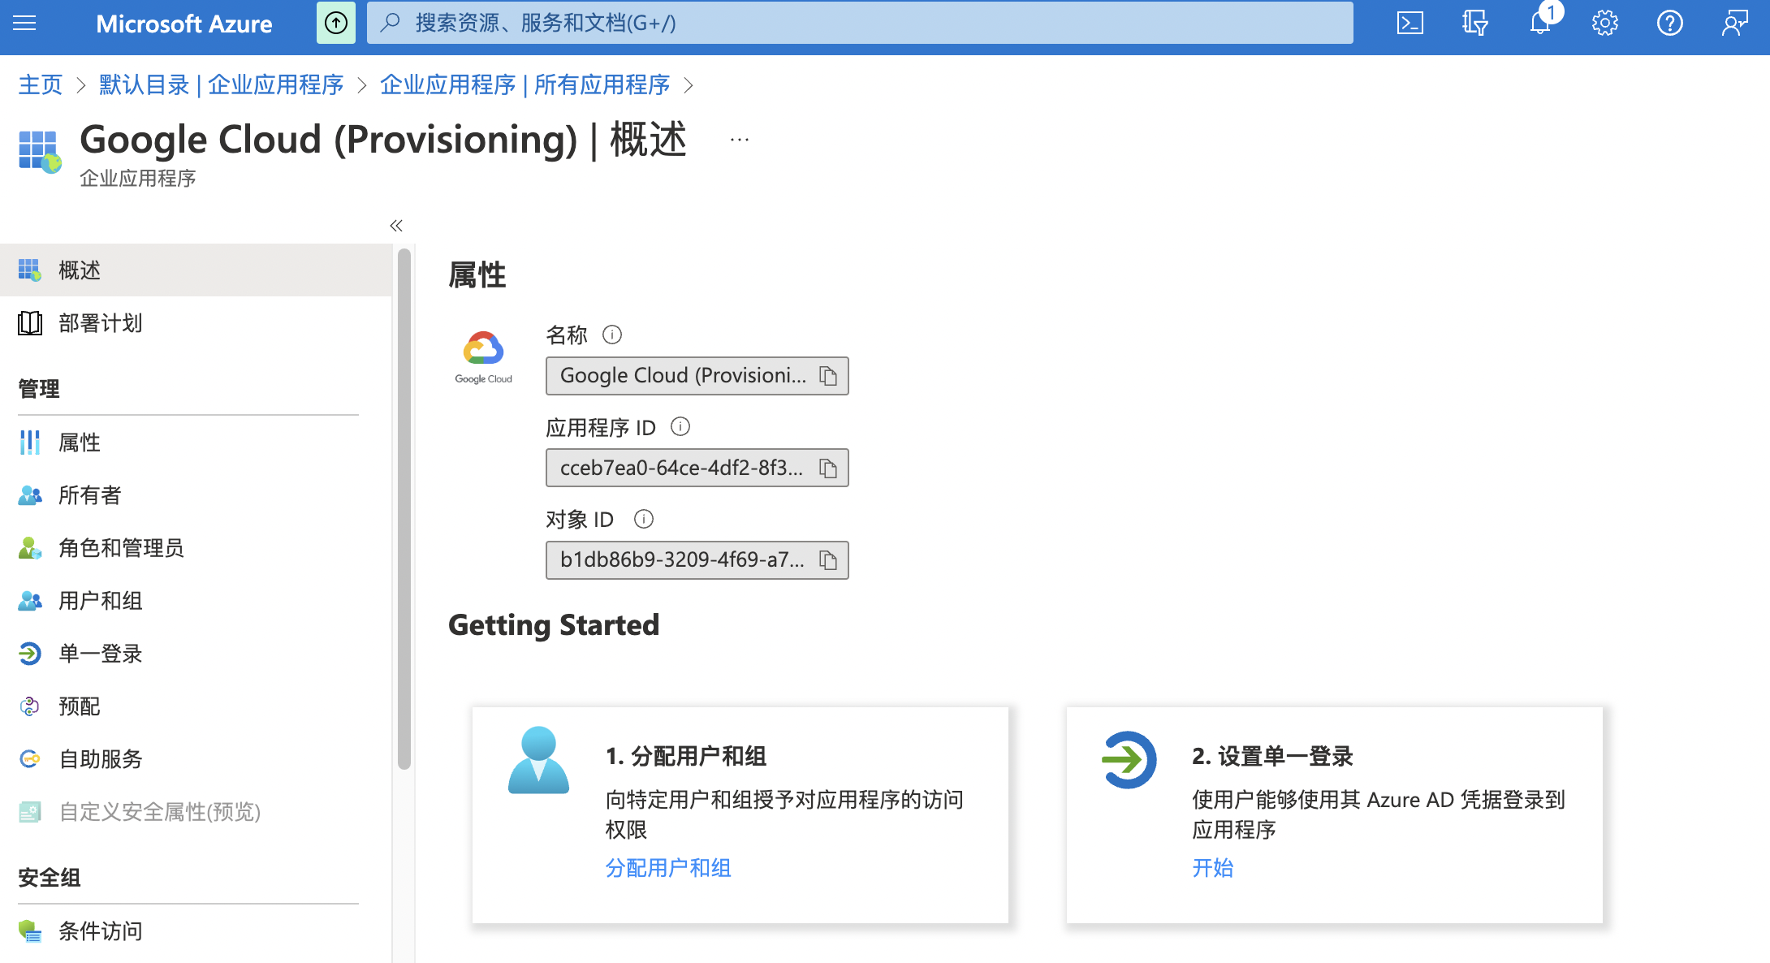The image size is (1770, 963).
Task: Open the 概述 (Overview) panel icon
Action: [x=30, y=270]
